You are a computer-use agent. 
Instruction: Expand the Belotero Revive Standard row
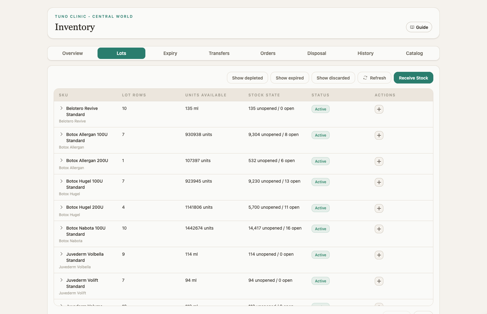[x=61, y=108]
